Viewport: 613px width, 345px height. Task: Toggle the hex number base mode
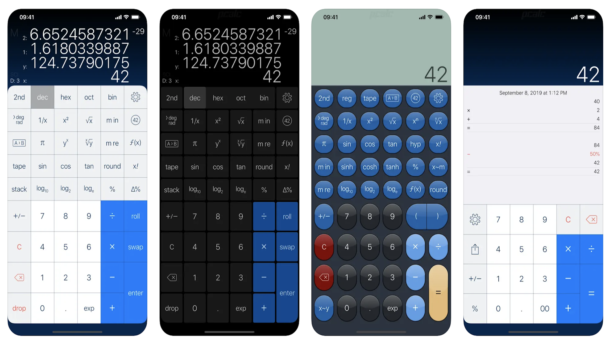click(65, 97)
